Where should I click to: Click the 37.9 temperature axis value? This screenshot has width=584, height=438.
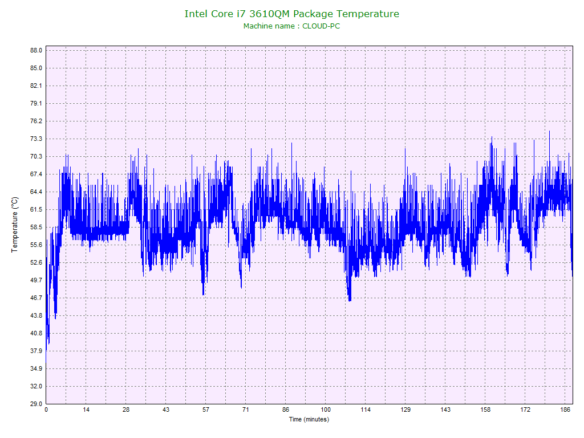[x=36, y=351]
